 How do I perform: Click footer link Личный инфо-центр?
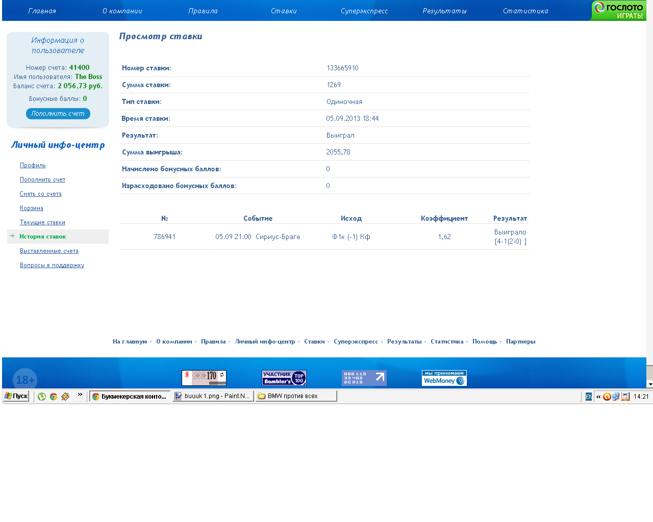coord(265,342)
